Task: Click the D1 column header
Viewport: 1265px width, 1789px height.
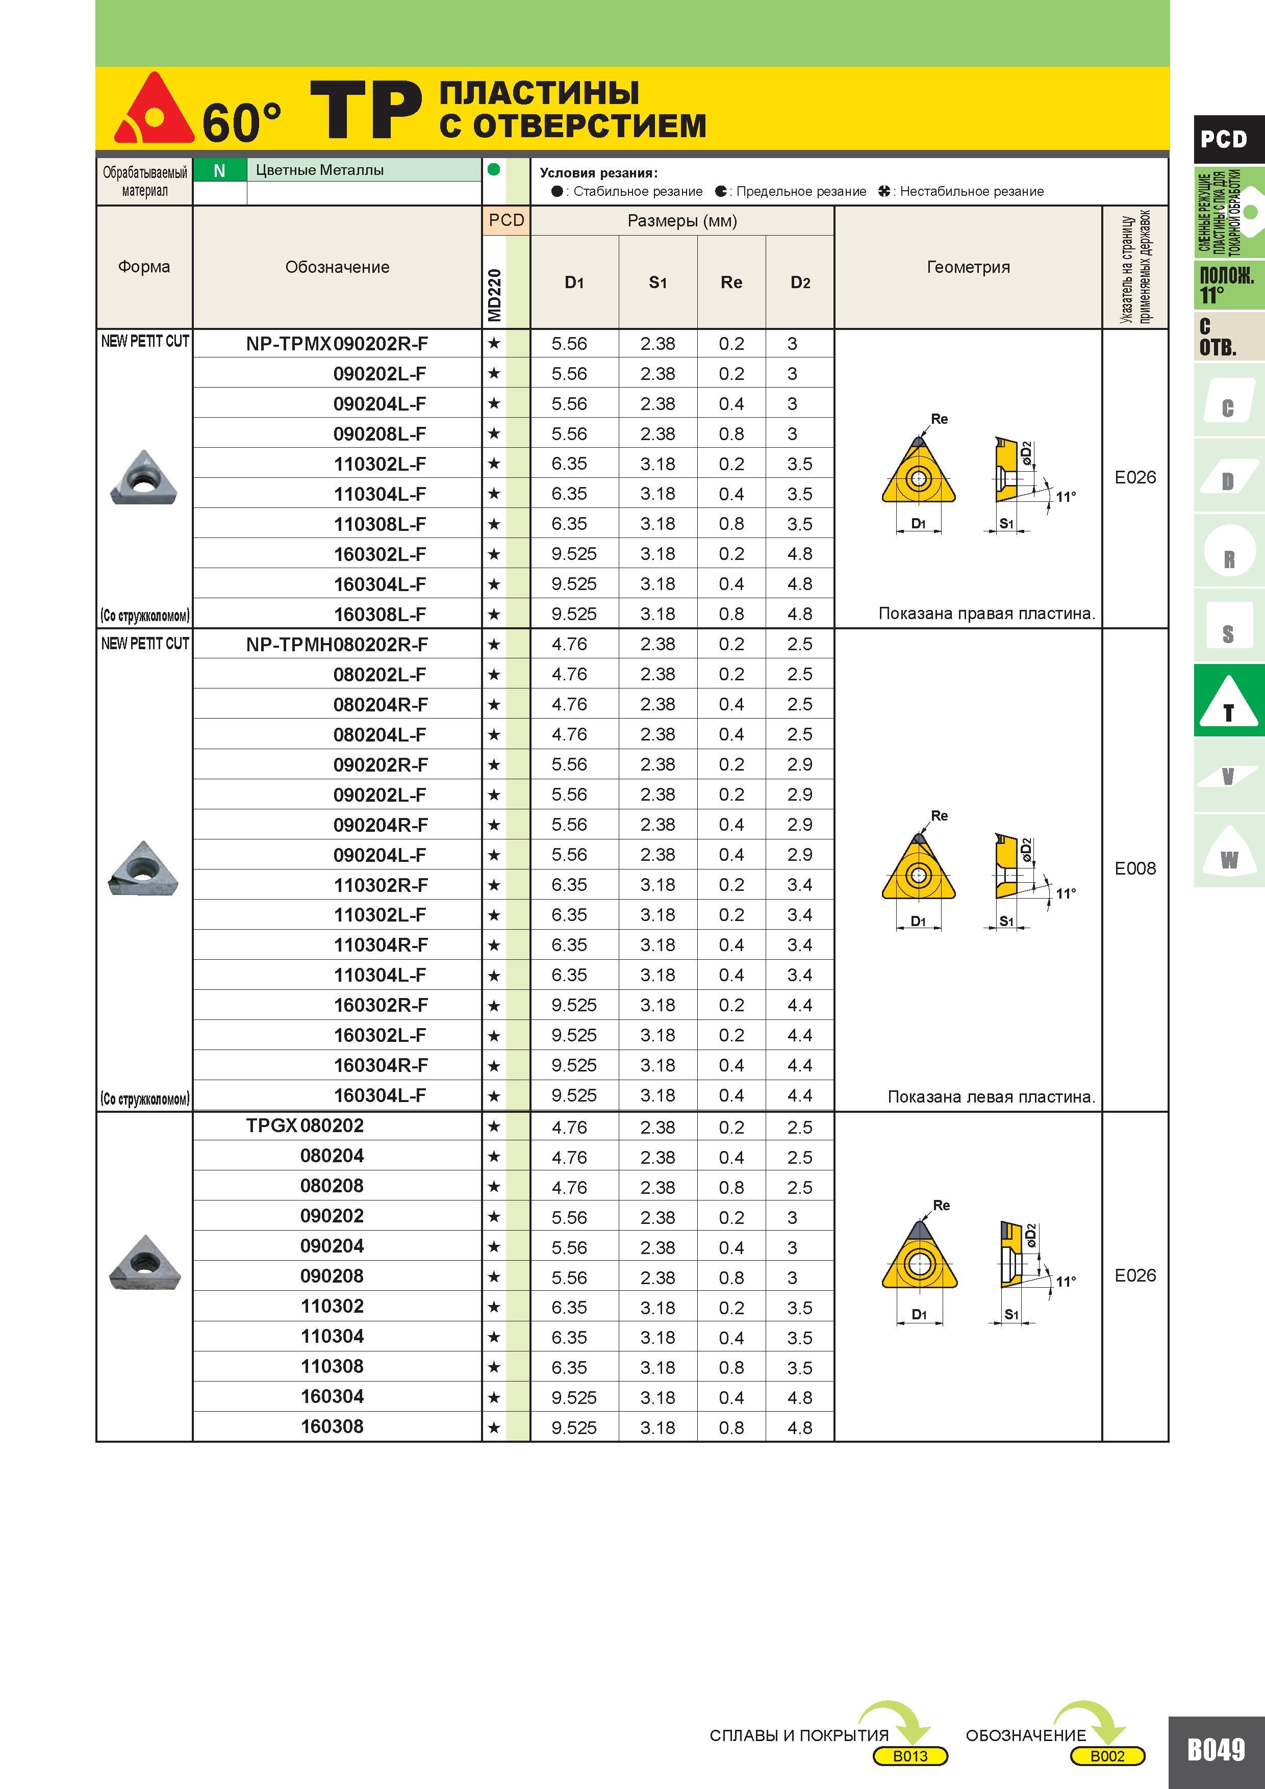Action: (x=574, y=283)
